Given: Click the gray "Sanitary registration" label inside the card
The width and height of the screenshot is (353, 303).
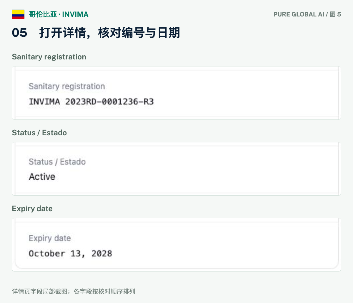Looking at the screenshot, I should click(x=67, y=86).
